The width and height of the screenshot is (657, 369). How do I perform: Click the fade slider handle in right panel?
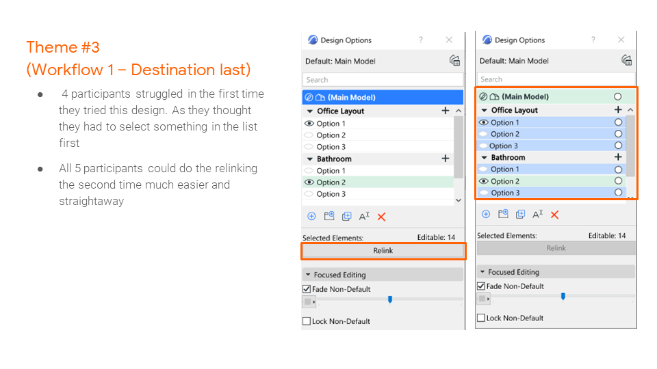(x=563, y=297)
